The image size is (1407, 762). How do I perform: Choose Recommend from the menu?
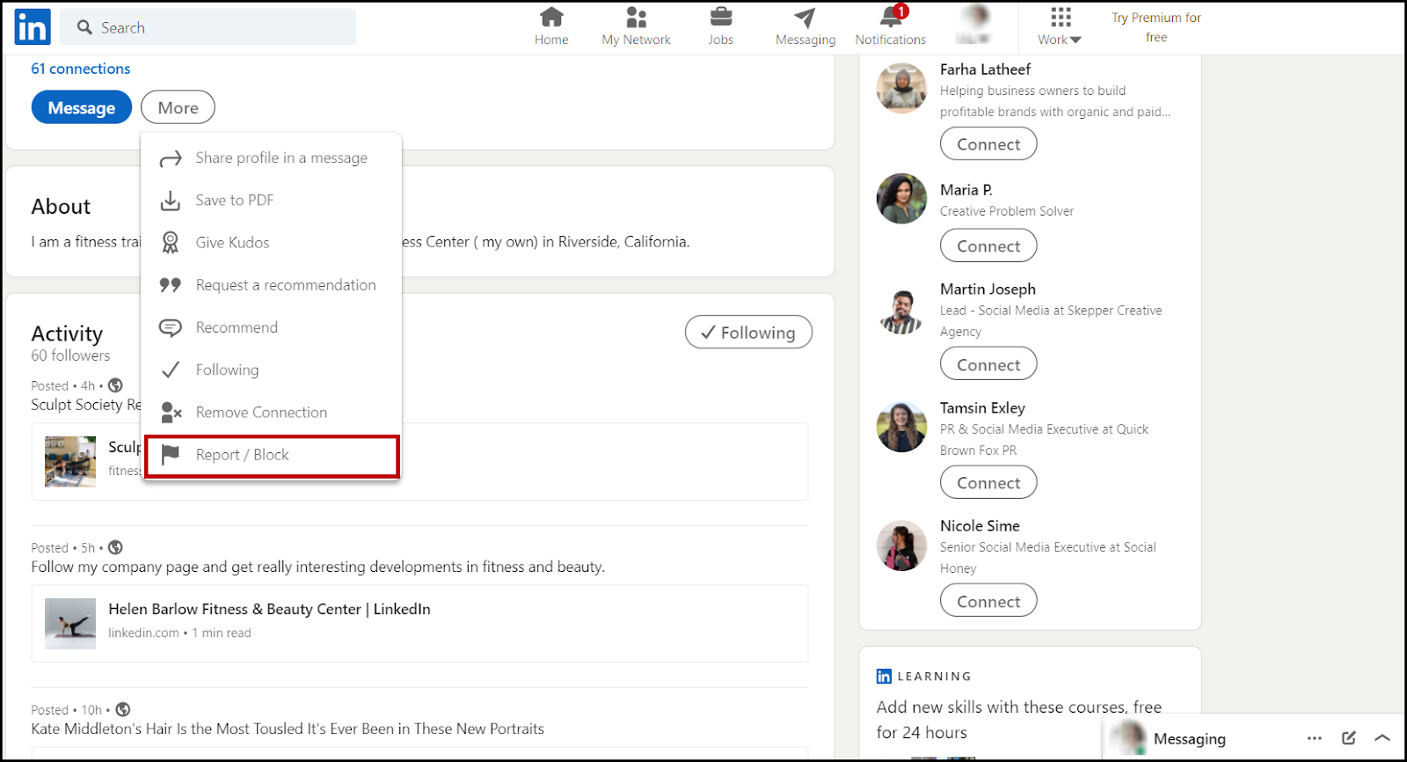point(273,327)
